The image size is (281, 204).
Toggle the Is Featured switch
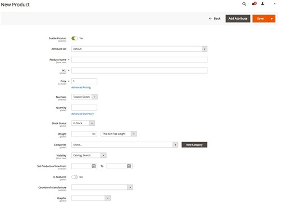[75, 177]
